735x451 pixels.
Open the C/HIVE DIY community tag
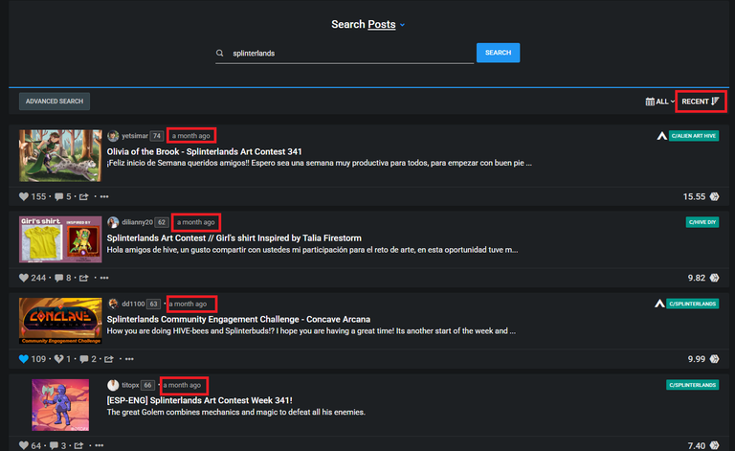[x=702, y=222]
